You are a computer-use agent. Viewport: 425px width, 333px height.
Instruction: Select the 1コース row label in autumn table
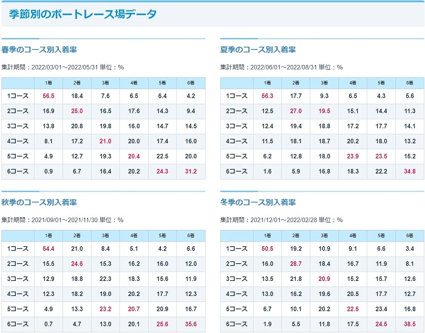click(x=18, y=249)
